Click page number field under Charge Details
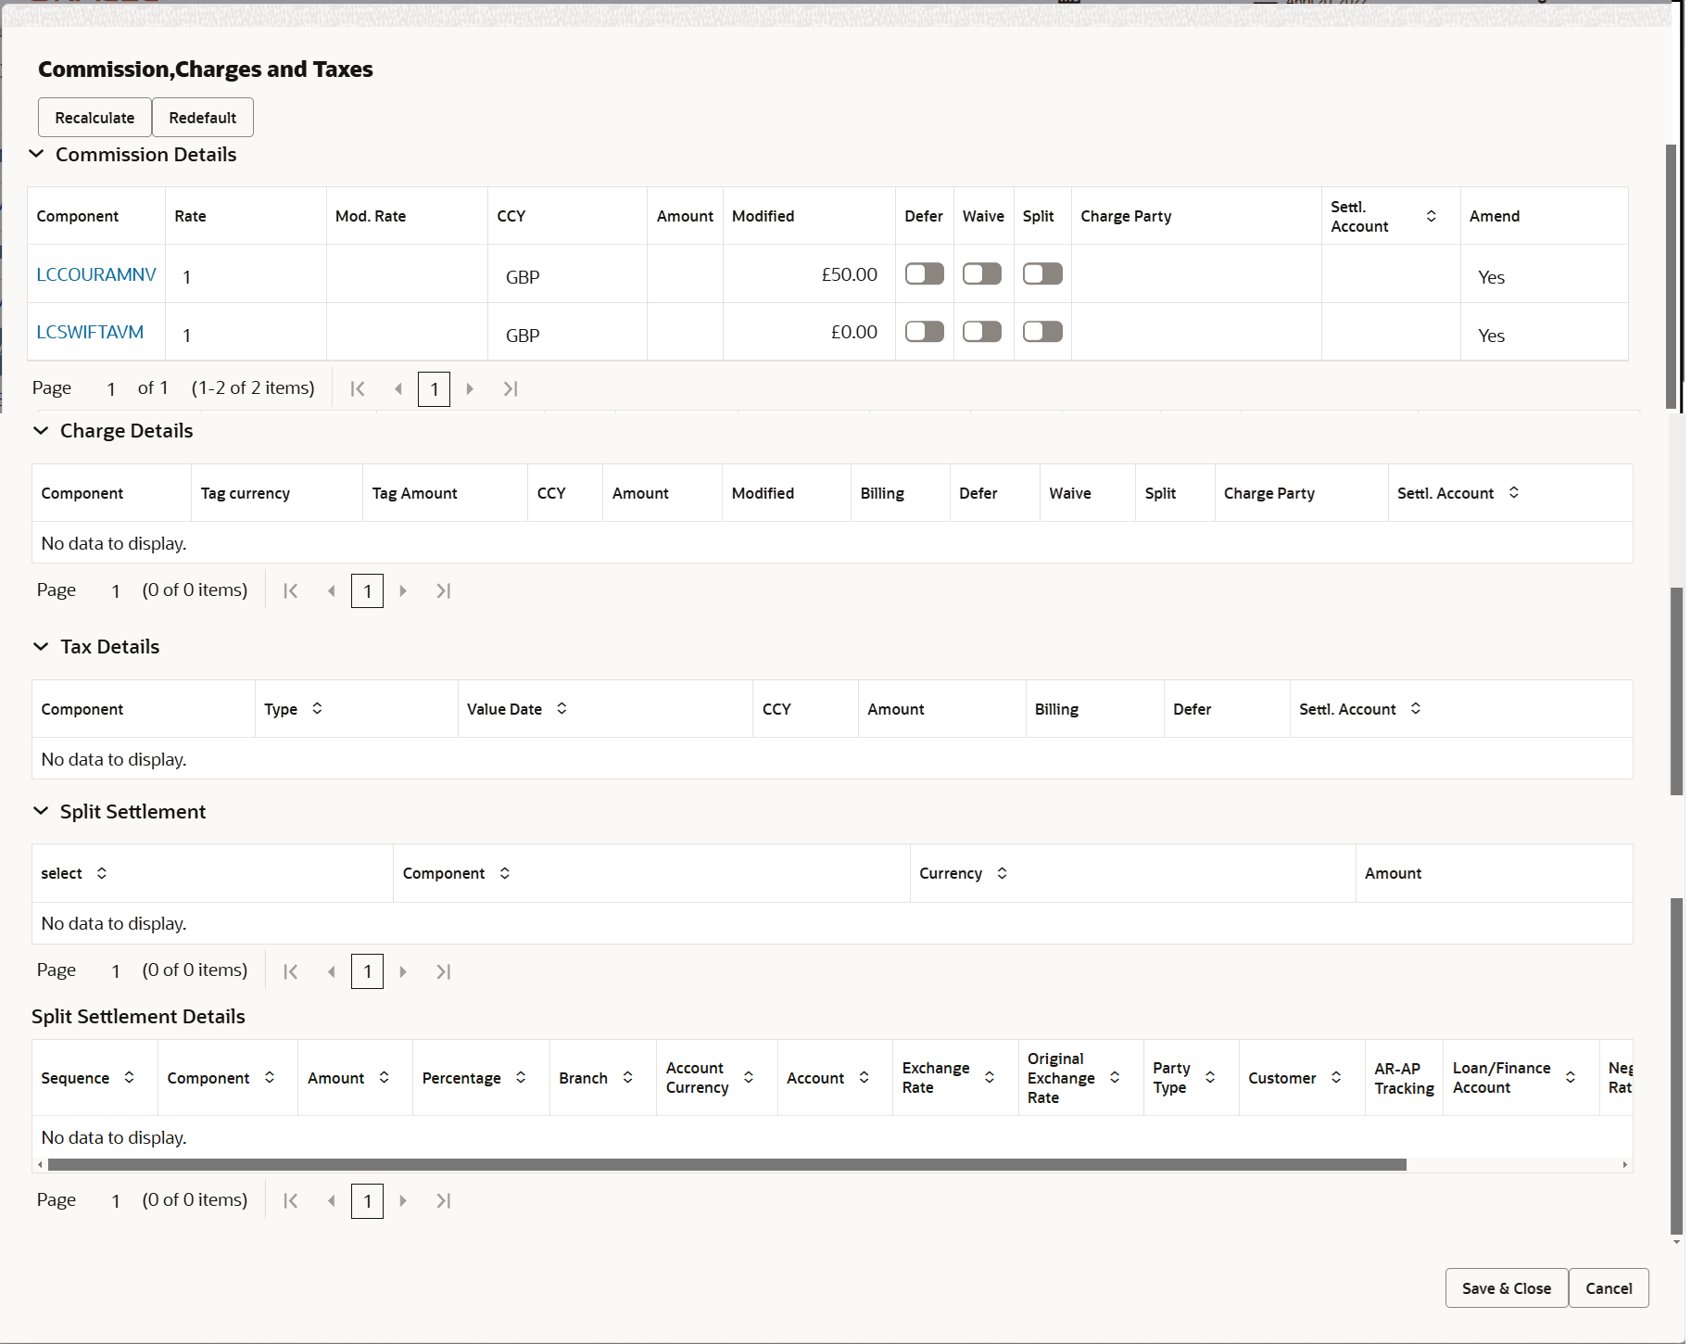The image size is (1691, 1344). (x=367, y=590)
